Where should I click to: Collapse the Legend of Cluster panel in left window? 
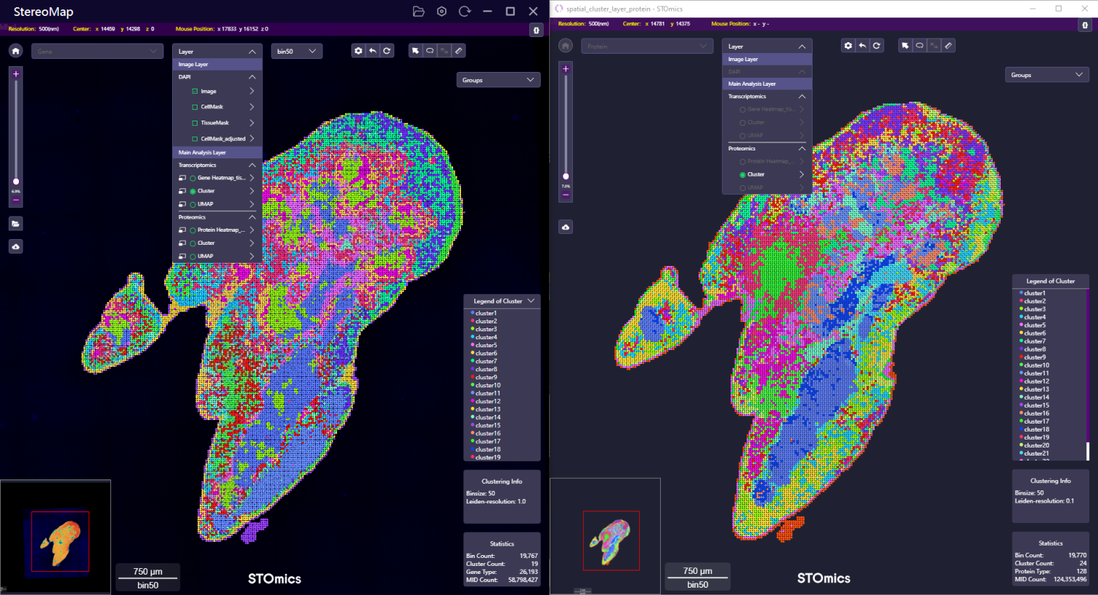click(531, 301)
